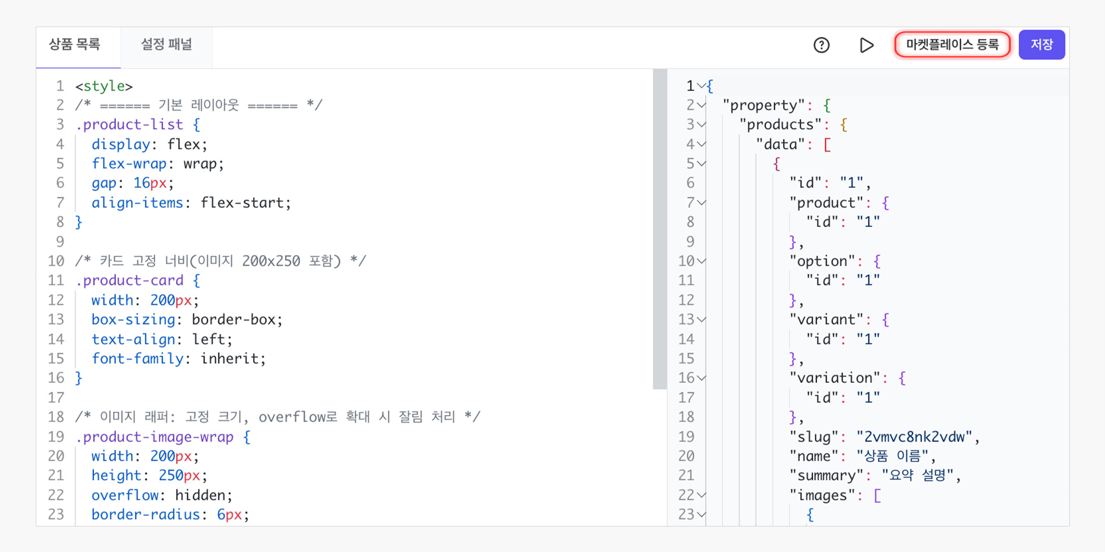The height and width of the screenshot is (552, 1105).
Task: Open the 설정 패널 tab
Action: [x=166, y=45]
